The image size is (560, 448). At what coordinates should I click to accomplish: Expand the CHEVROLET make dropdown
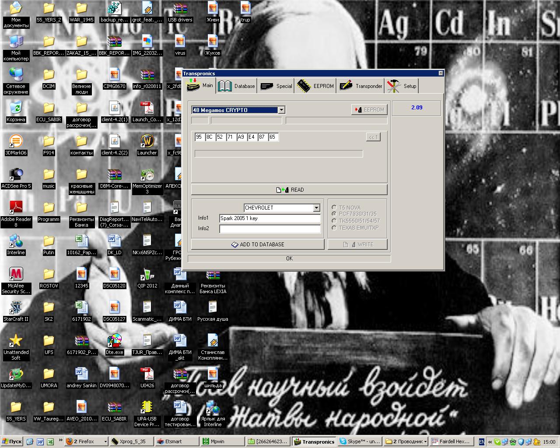click(316, 208)
